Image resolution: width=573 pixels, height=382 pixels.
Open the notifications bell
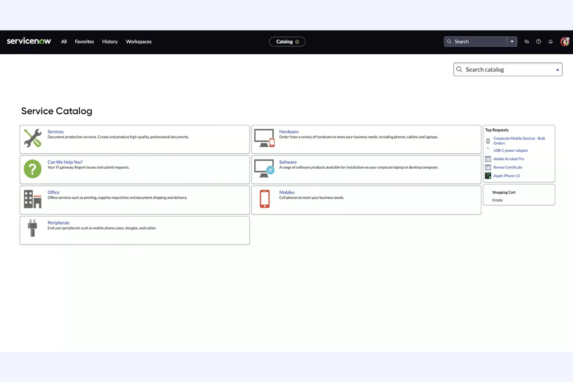point(551,41)
